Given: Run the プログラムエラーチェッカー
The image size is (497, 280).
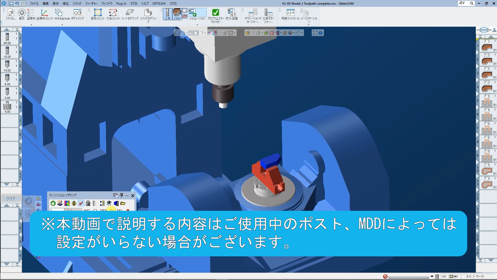Looking at the screenshot, I should pyautogui.click(x=216, y=15).
